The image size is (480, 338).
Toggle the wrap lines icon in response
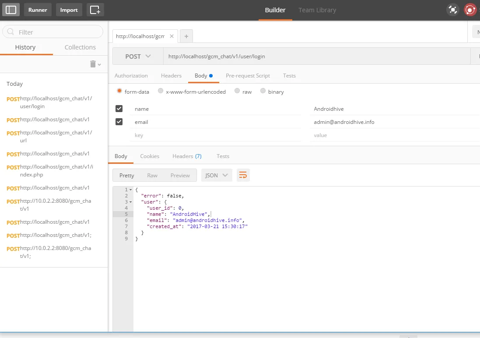click(243, 175)
